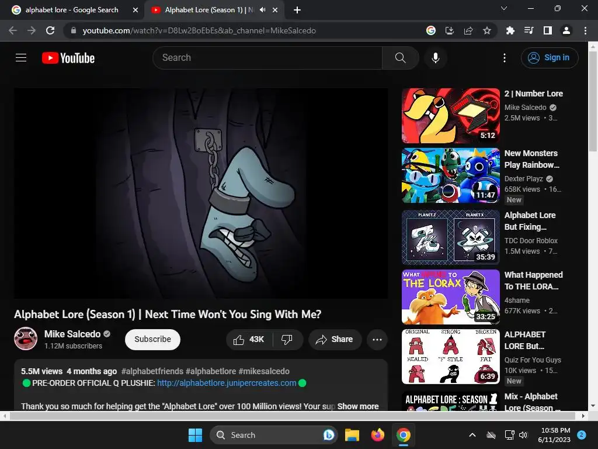The width and height of the screenshot is (598, 449).
Task: Click the taskbar Search box
Action: (273, 435)
